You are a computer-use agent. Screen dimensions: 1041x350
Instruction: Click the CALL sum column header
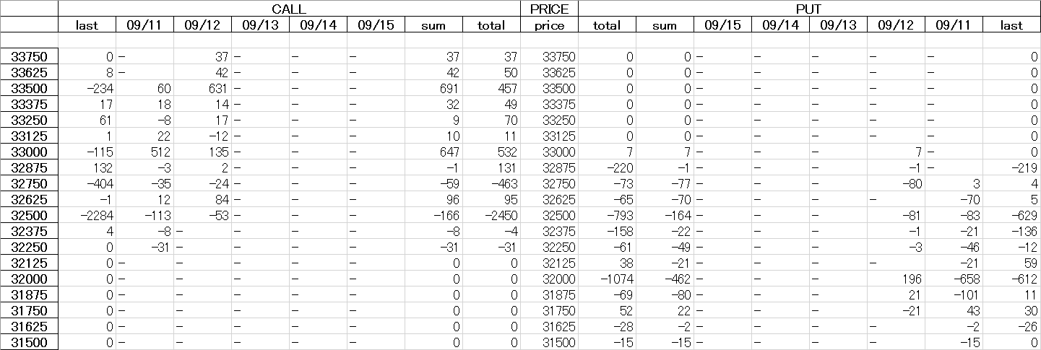(x=433, y=25)
